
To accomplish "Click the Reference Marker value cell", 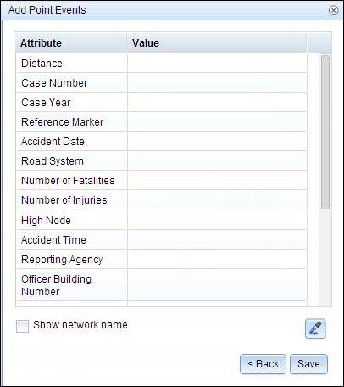I will coord(218,122).
